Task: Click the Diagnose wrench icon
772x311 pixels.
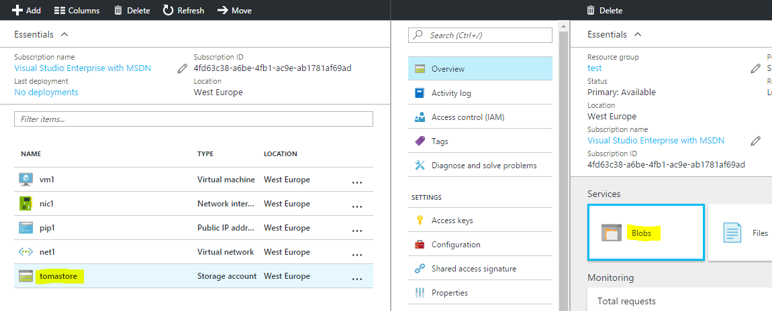Action: tap(420, 165)
